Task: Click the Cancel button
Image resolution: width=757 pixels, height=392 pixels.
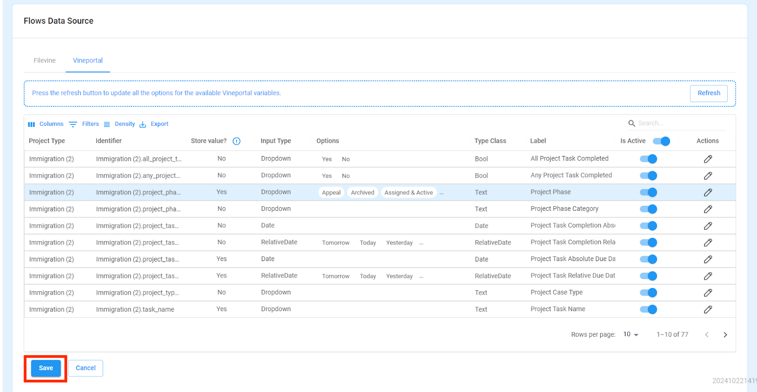Action: [86, 368]
